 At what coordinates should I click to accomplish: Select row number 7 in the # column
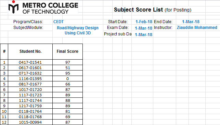[4, 95]
